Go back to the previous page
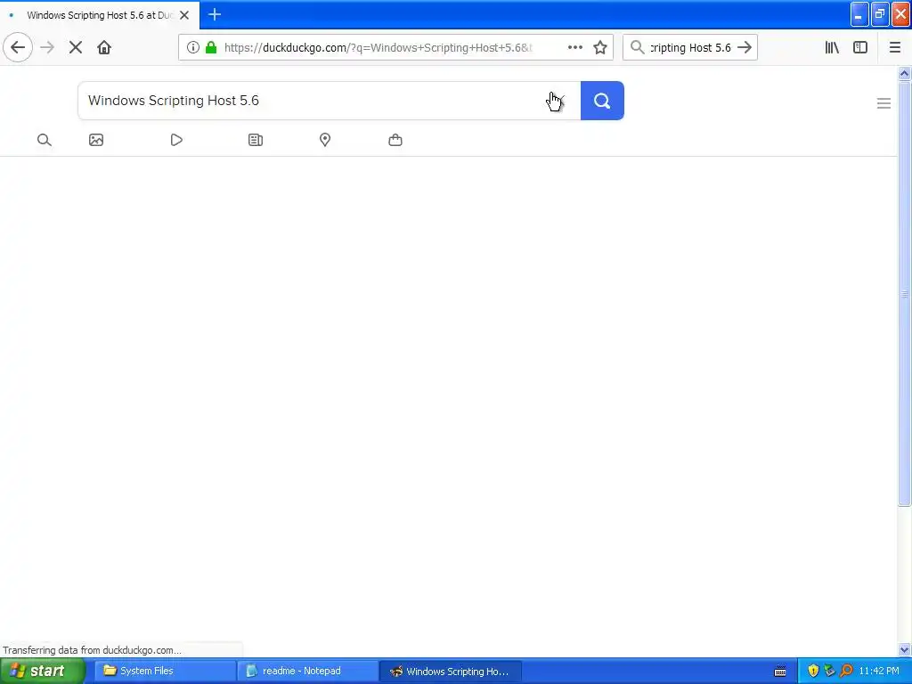The image size is (912, 684). point(18,47)
